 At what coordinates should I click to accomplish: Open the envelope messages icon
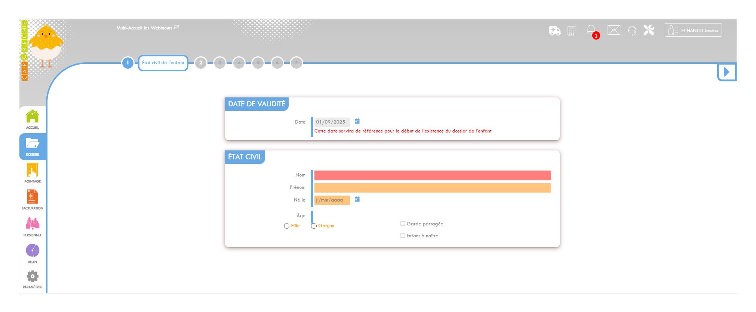(x=614, y=30)
